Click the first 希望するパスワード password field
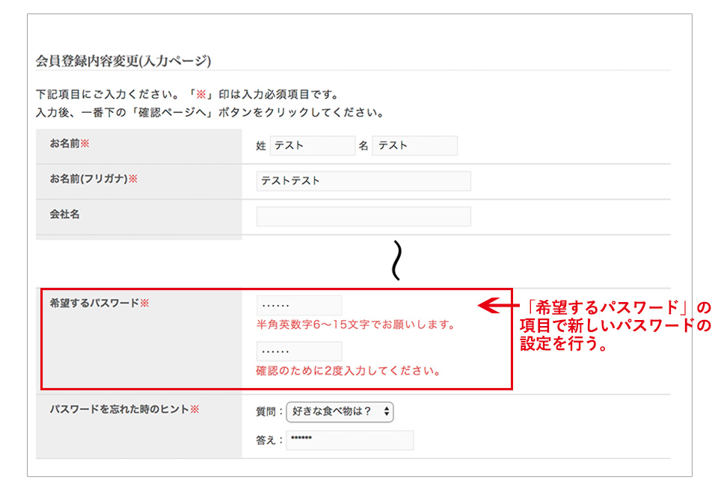 point(298,305)
